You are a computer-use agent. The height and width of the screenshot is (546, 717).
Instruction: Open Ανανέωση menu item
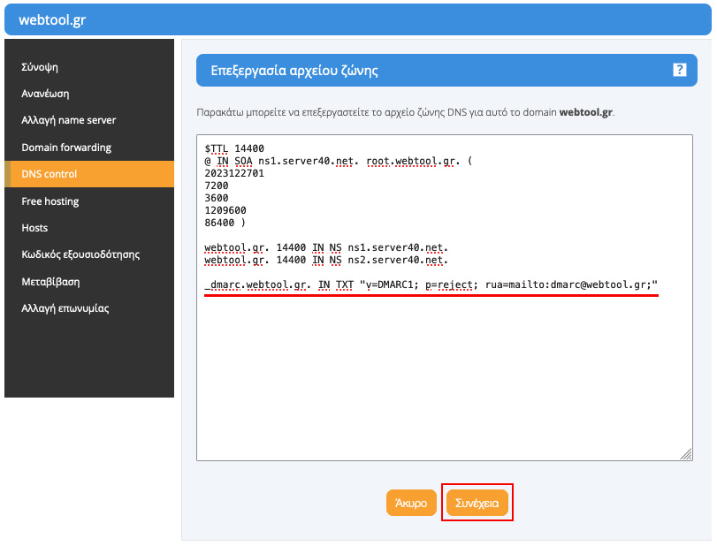[x=45, y=94]
